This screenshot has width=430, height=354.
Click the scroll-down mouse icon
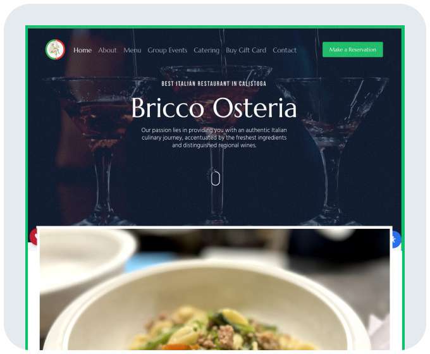(x=216, y=178)
